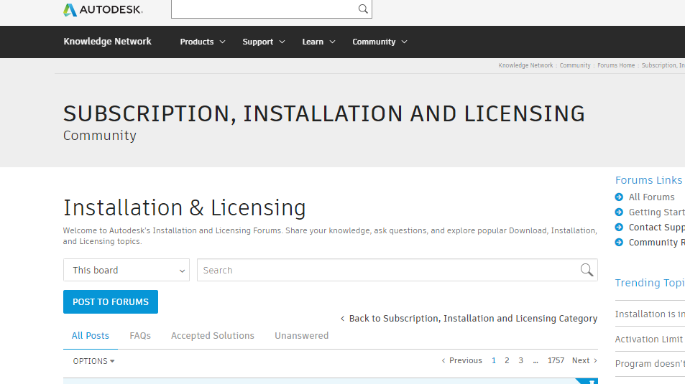This screenshot has width=685, height=384.
Task: Click the Forums Links heading
Action: (x=649, y=180)
